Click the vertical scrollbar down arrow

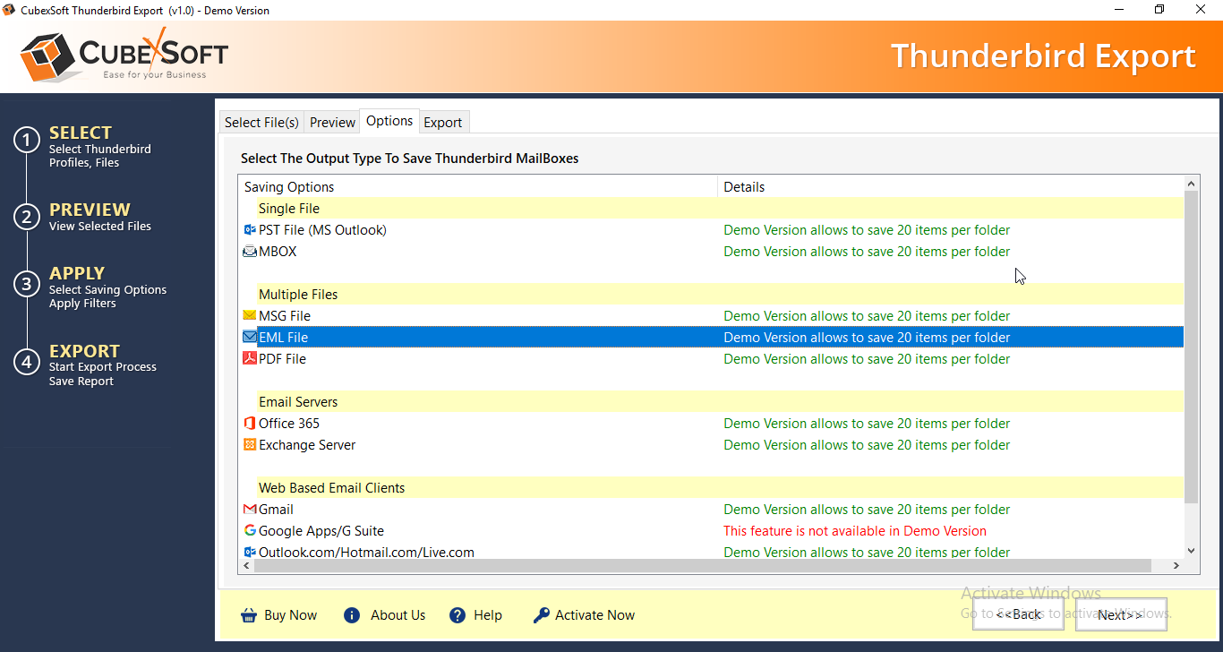click(1191, 552)
